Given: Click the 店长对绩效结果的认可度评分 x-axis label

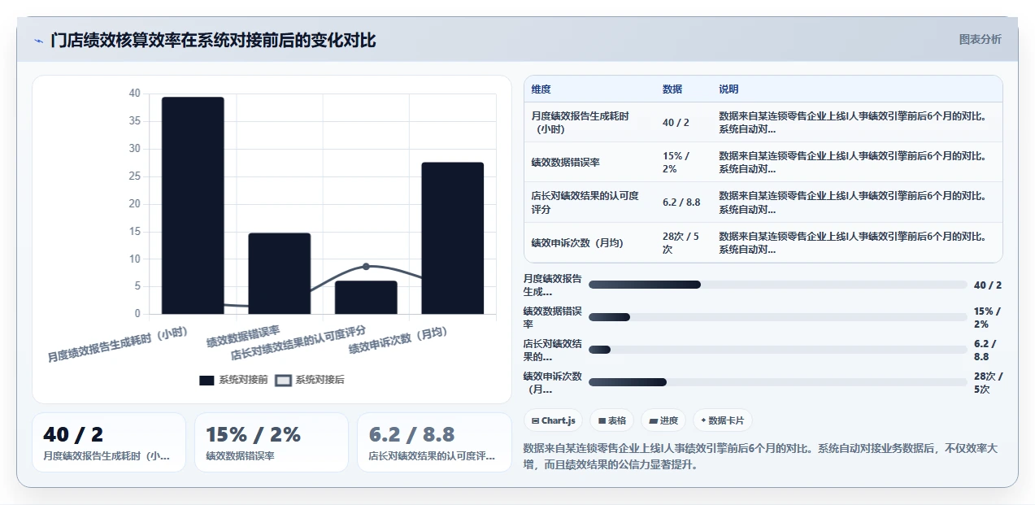Looking at the screenshot, I should point(299,342).
